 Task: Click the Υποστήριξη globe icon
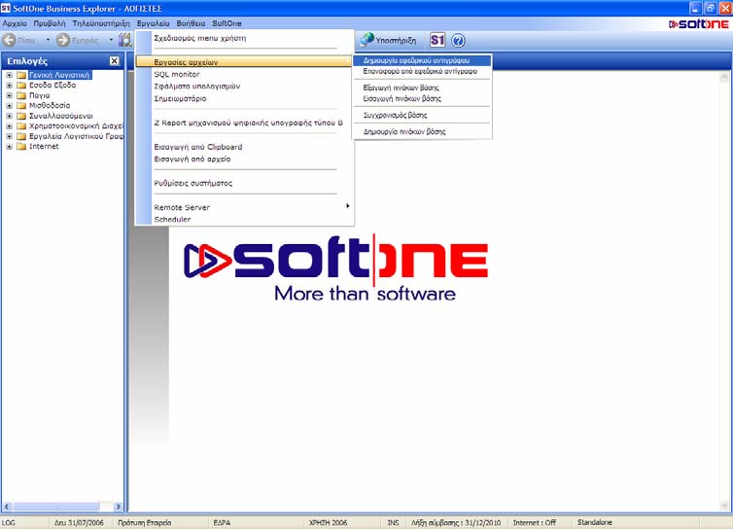pos(366,40)
